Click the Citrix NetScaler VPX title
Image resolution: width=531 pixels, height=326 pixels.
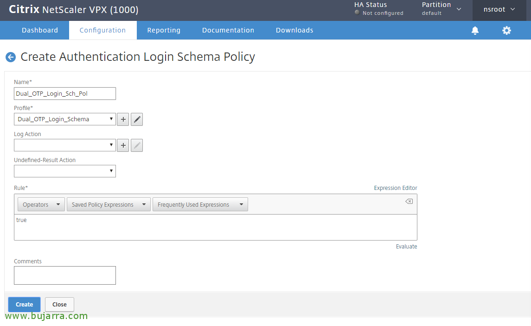(x=73, y=9)
